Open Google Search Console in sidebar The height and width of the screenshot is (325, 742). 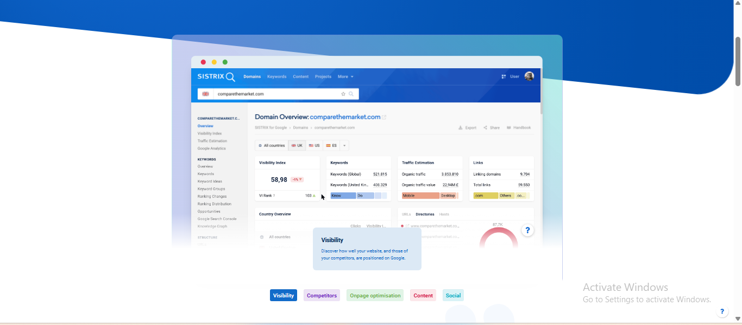[217, 219]
